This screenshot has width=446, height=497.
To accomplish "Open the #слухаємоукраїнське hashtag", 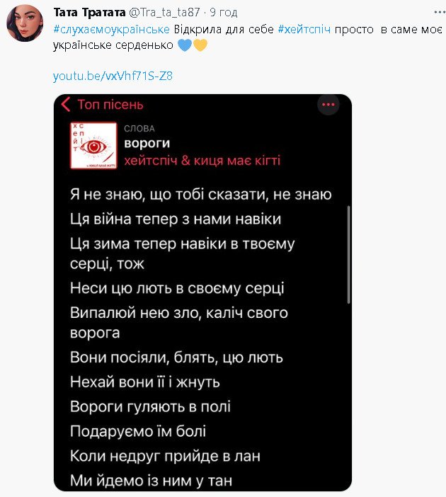I will coord(111,29).
